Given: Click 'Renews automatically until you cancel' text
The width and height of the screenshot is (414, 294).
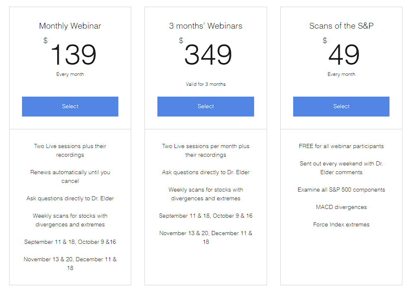Looking at the screenshot, I should coord(70,177).
